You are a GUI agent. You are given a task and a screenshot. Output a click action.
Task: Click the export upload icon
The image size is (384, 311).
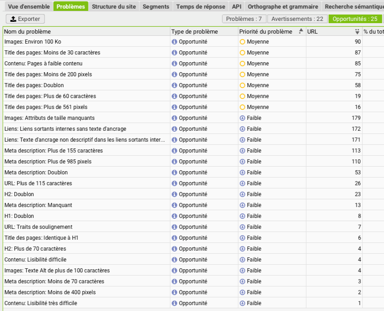pos(13,19)
